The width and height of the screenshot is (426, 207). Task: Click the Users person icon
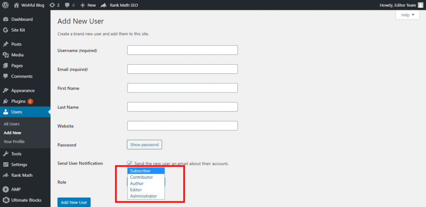[5, 112]
